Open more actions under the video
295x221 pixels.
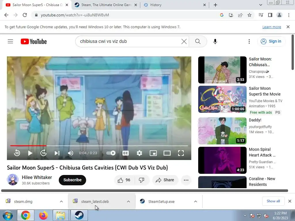pos(186,180)
